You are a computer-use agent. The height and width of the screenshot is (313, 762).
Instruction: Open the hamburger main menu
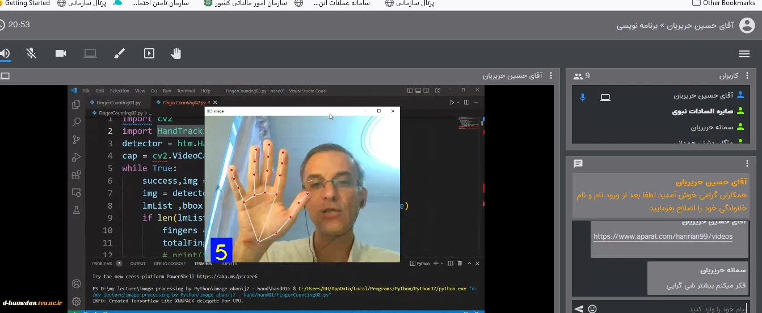pos(744,54)
